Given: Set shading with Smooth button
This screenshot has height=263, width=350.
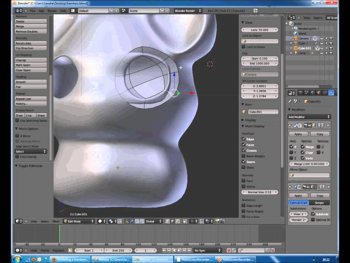Looking at the screenshot, I should coord(31,82).
